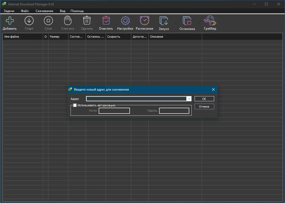Click the Стоп все hand icon
The width and height of the screenshot is (285, 203).
68,20
